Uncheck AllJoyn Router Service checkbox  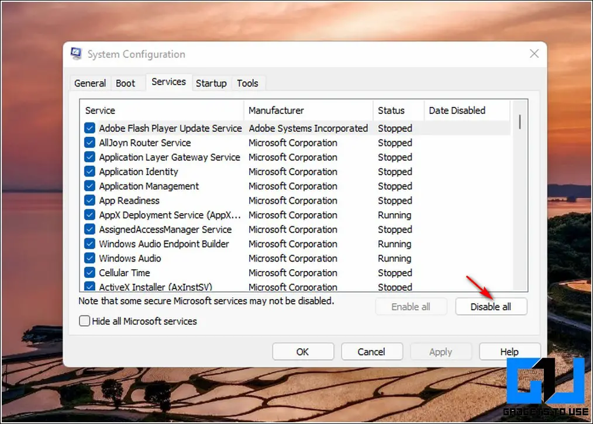tap(89, 143)
